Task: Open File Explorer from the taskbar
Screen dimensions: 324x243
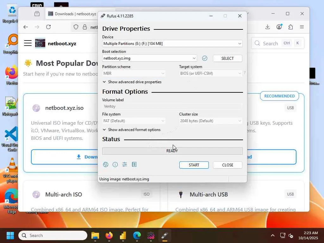Action: click(95, 235)
